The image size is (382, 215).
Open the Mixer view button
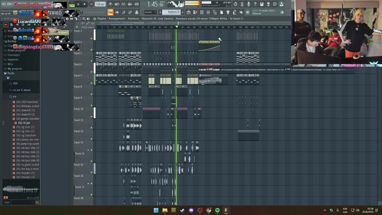(208, 12)
